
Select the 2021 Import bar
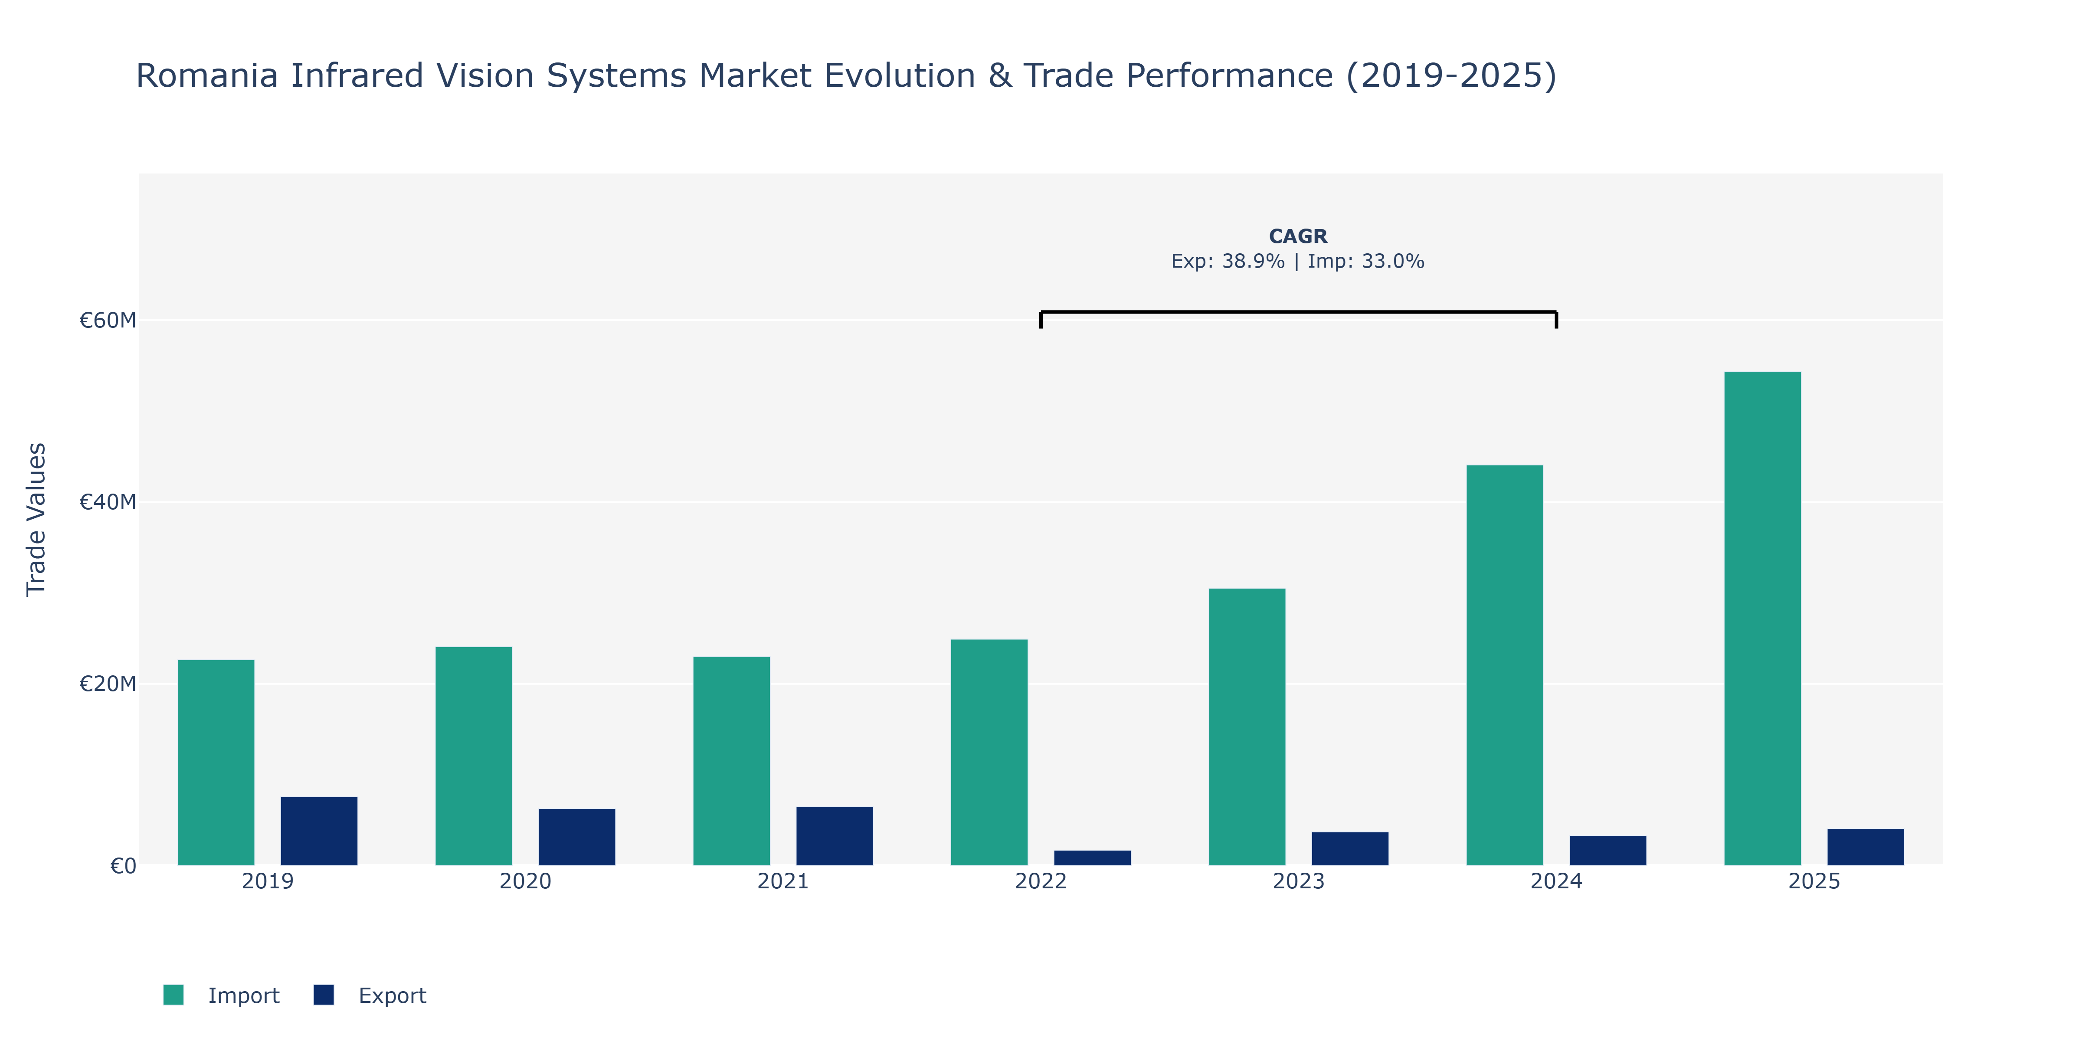(x=731, y=760)
